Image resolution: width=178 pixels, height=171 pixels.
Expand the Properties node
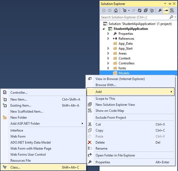(x=108, y=34)
